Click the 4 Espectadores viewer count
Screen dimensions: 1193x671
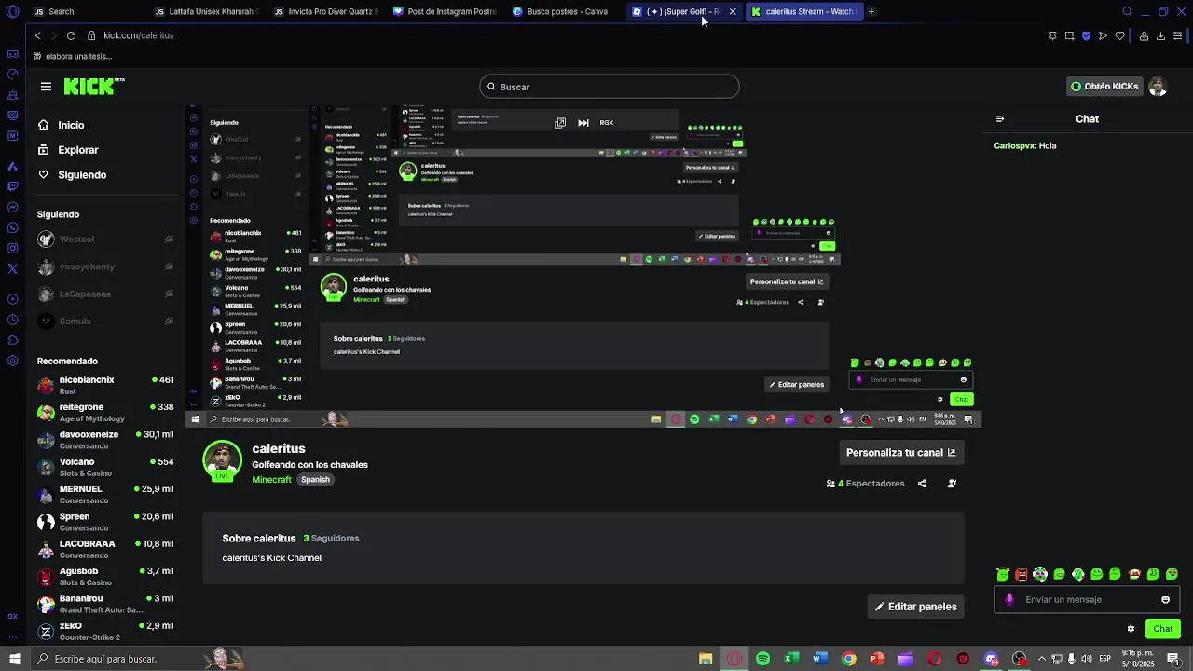click(865, 484)
